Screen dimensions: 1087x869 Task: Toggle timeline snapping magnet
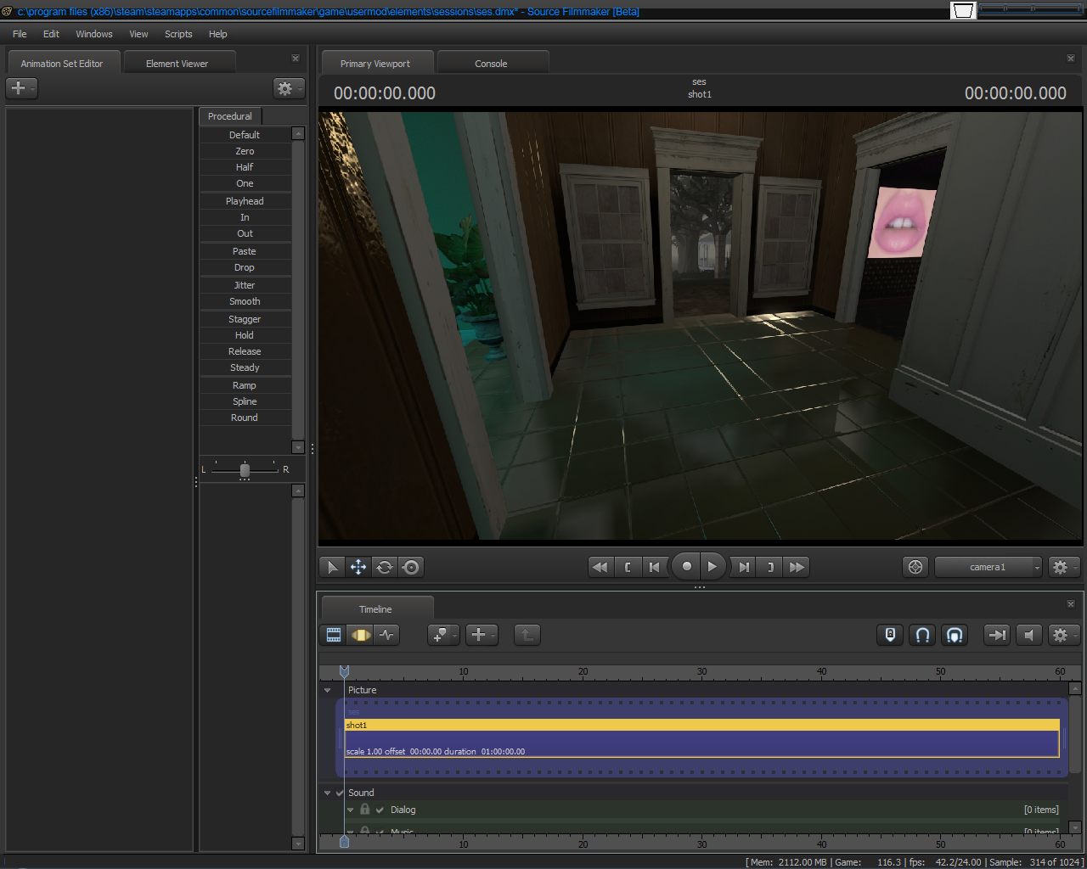(922, 635)
